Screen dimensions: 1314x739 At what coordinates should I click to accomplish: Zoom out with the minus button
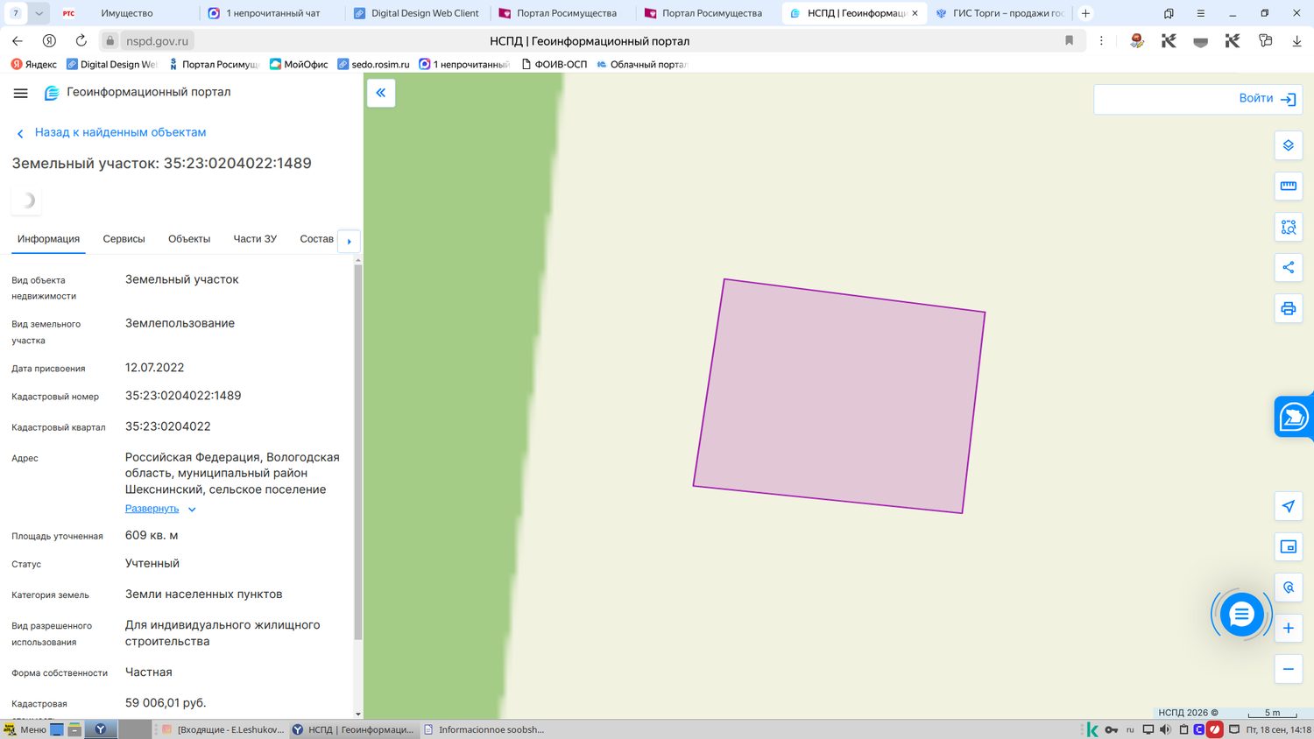pyautogui.click(x=1289, y=669)
